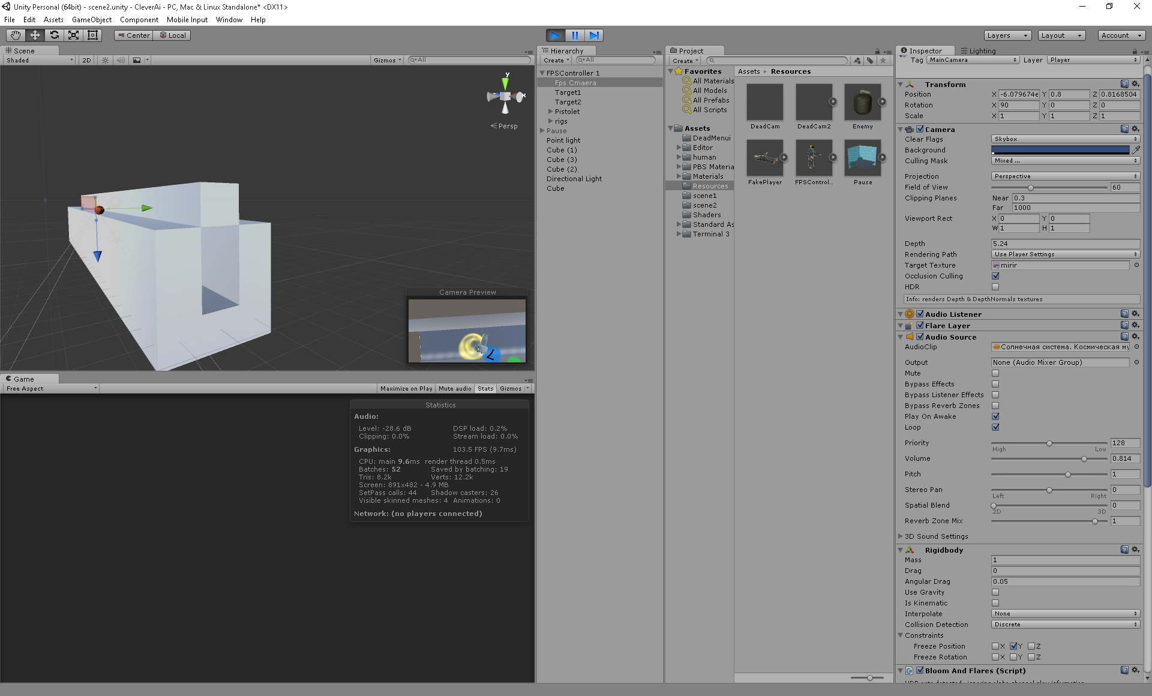
Task: Toggle scene audio speaker icon
Action: coord(121,60)
